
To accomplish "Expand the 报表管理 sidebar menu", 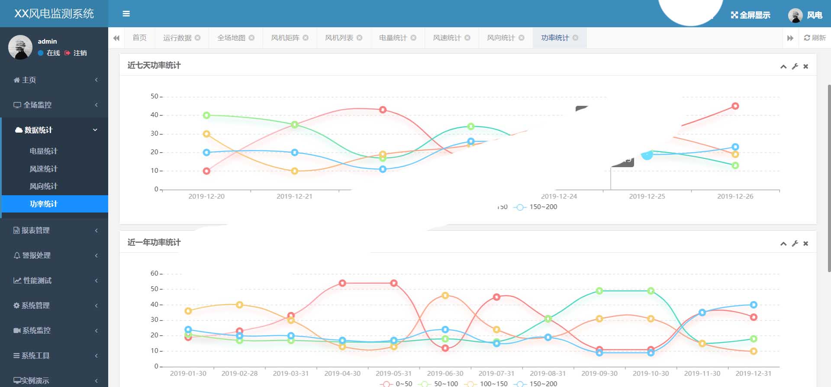I will click(54, 231).
